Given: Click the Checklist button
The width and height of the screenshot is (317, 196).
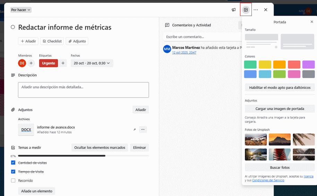Looking at the screenshot, I should [52, 41].
